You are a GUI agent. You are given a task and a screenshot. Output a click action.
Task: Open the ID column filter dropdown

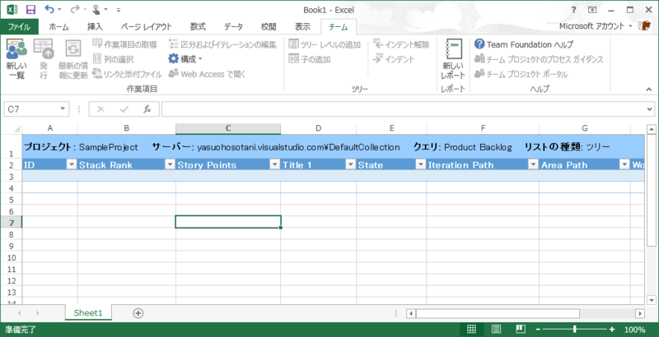(x=72, y=164)
